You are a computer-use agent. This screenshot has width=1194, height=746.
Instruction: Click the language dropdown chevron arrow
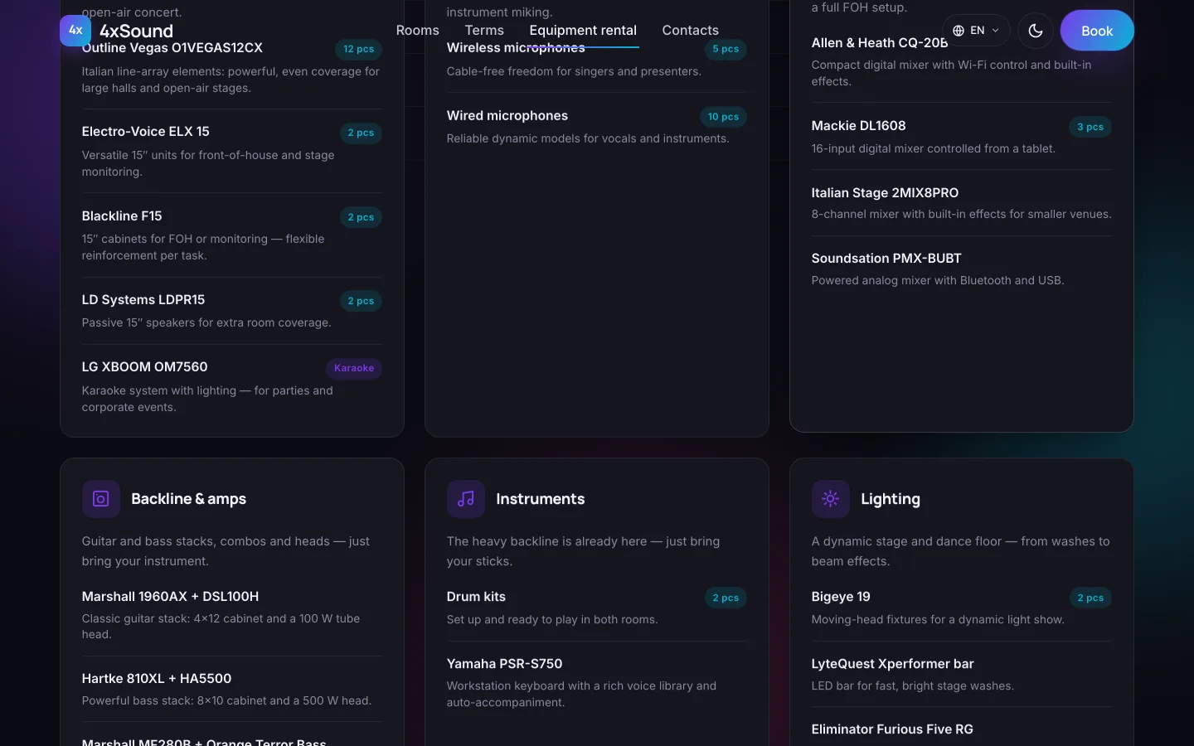coord(996,31)
